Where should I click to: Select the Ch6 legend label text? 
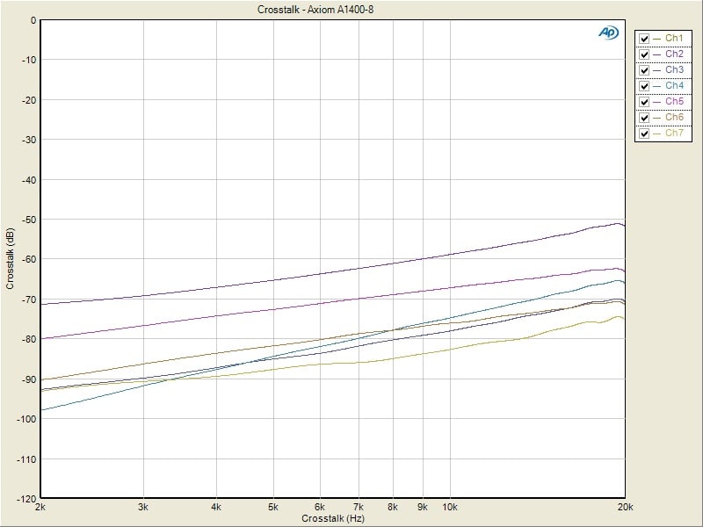tap(674, 118)
